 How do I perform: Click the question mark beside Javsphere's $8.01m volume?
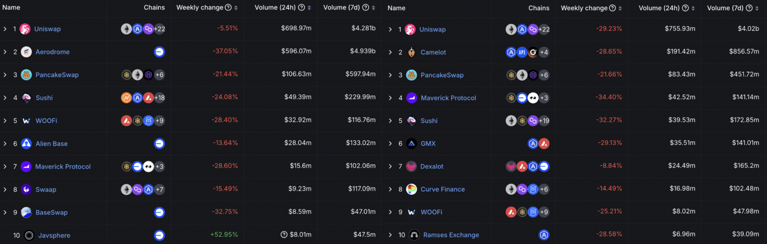(284, 235)
